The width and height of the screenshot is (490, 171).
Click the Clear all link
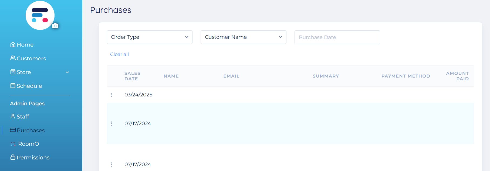click(x=119, y=54)
